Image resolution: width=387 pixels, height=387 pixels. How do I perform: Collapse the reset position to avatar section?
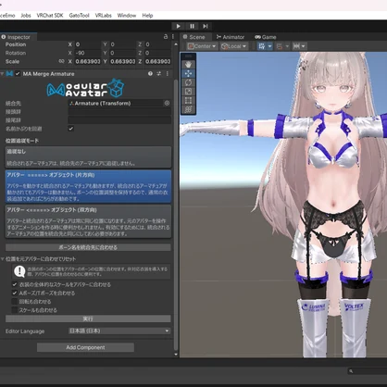point(3,259)
